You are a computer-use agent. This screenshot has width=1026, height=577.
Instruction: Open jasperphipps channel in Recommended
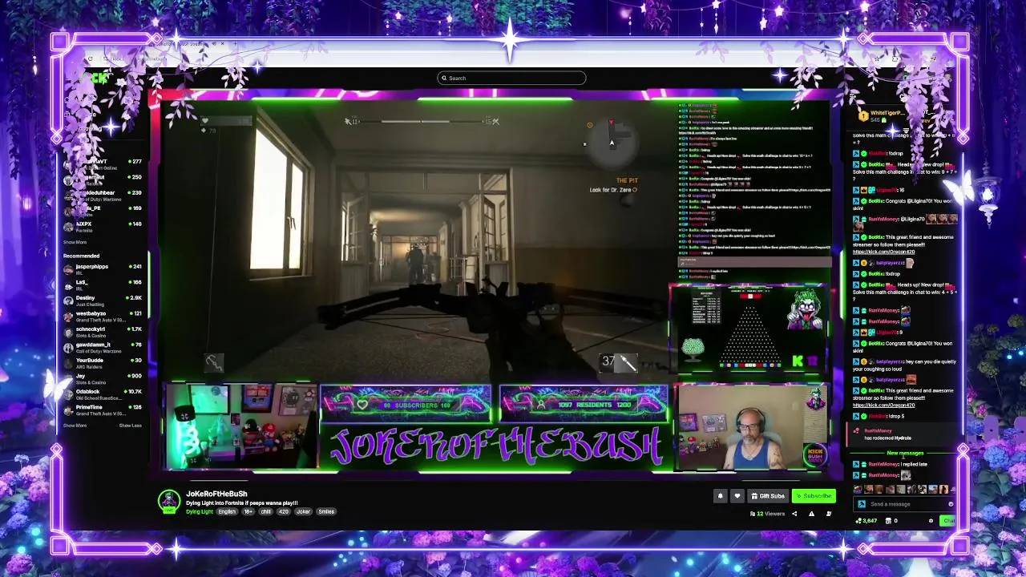[x=103, y=269]
